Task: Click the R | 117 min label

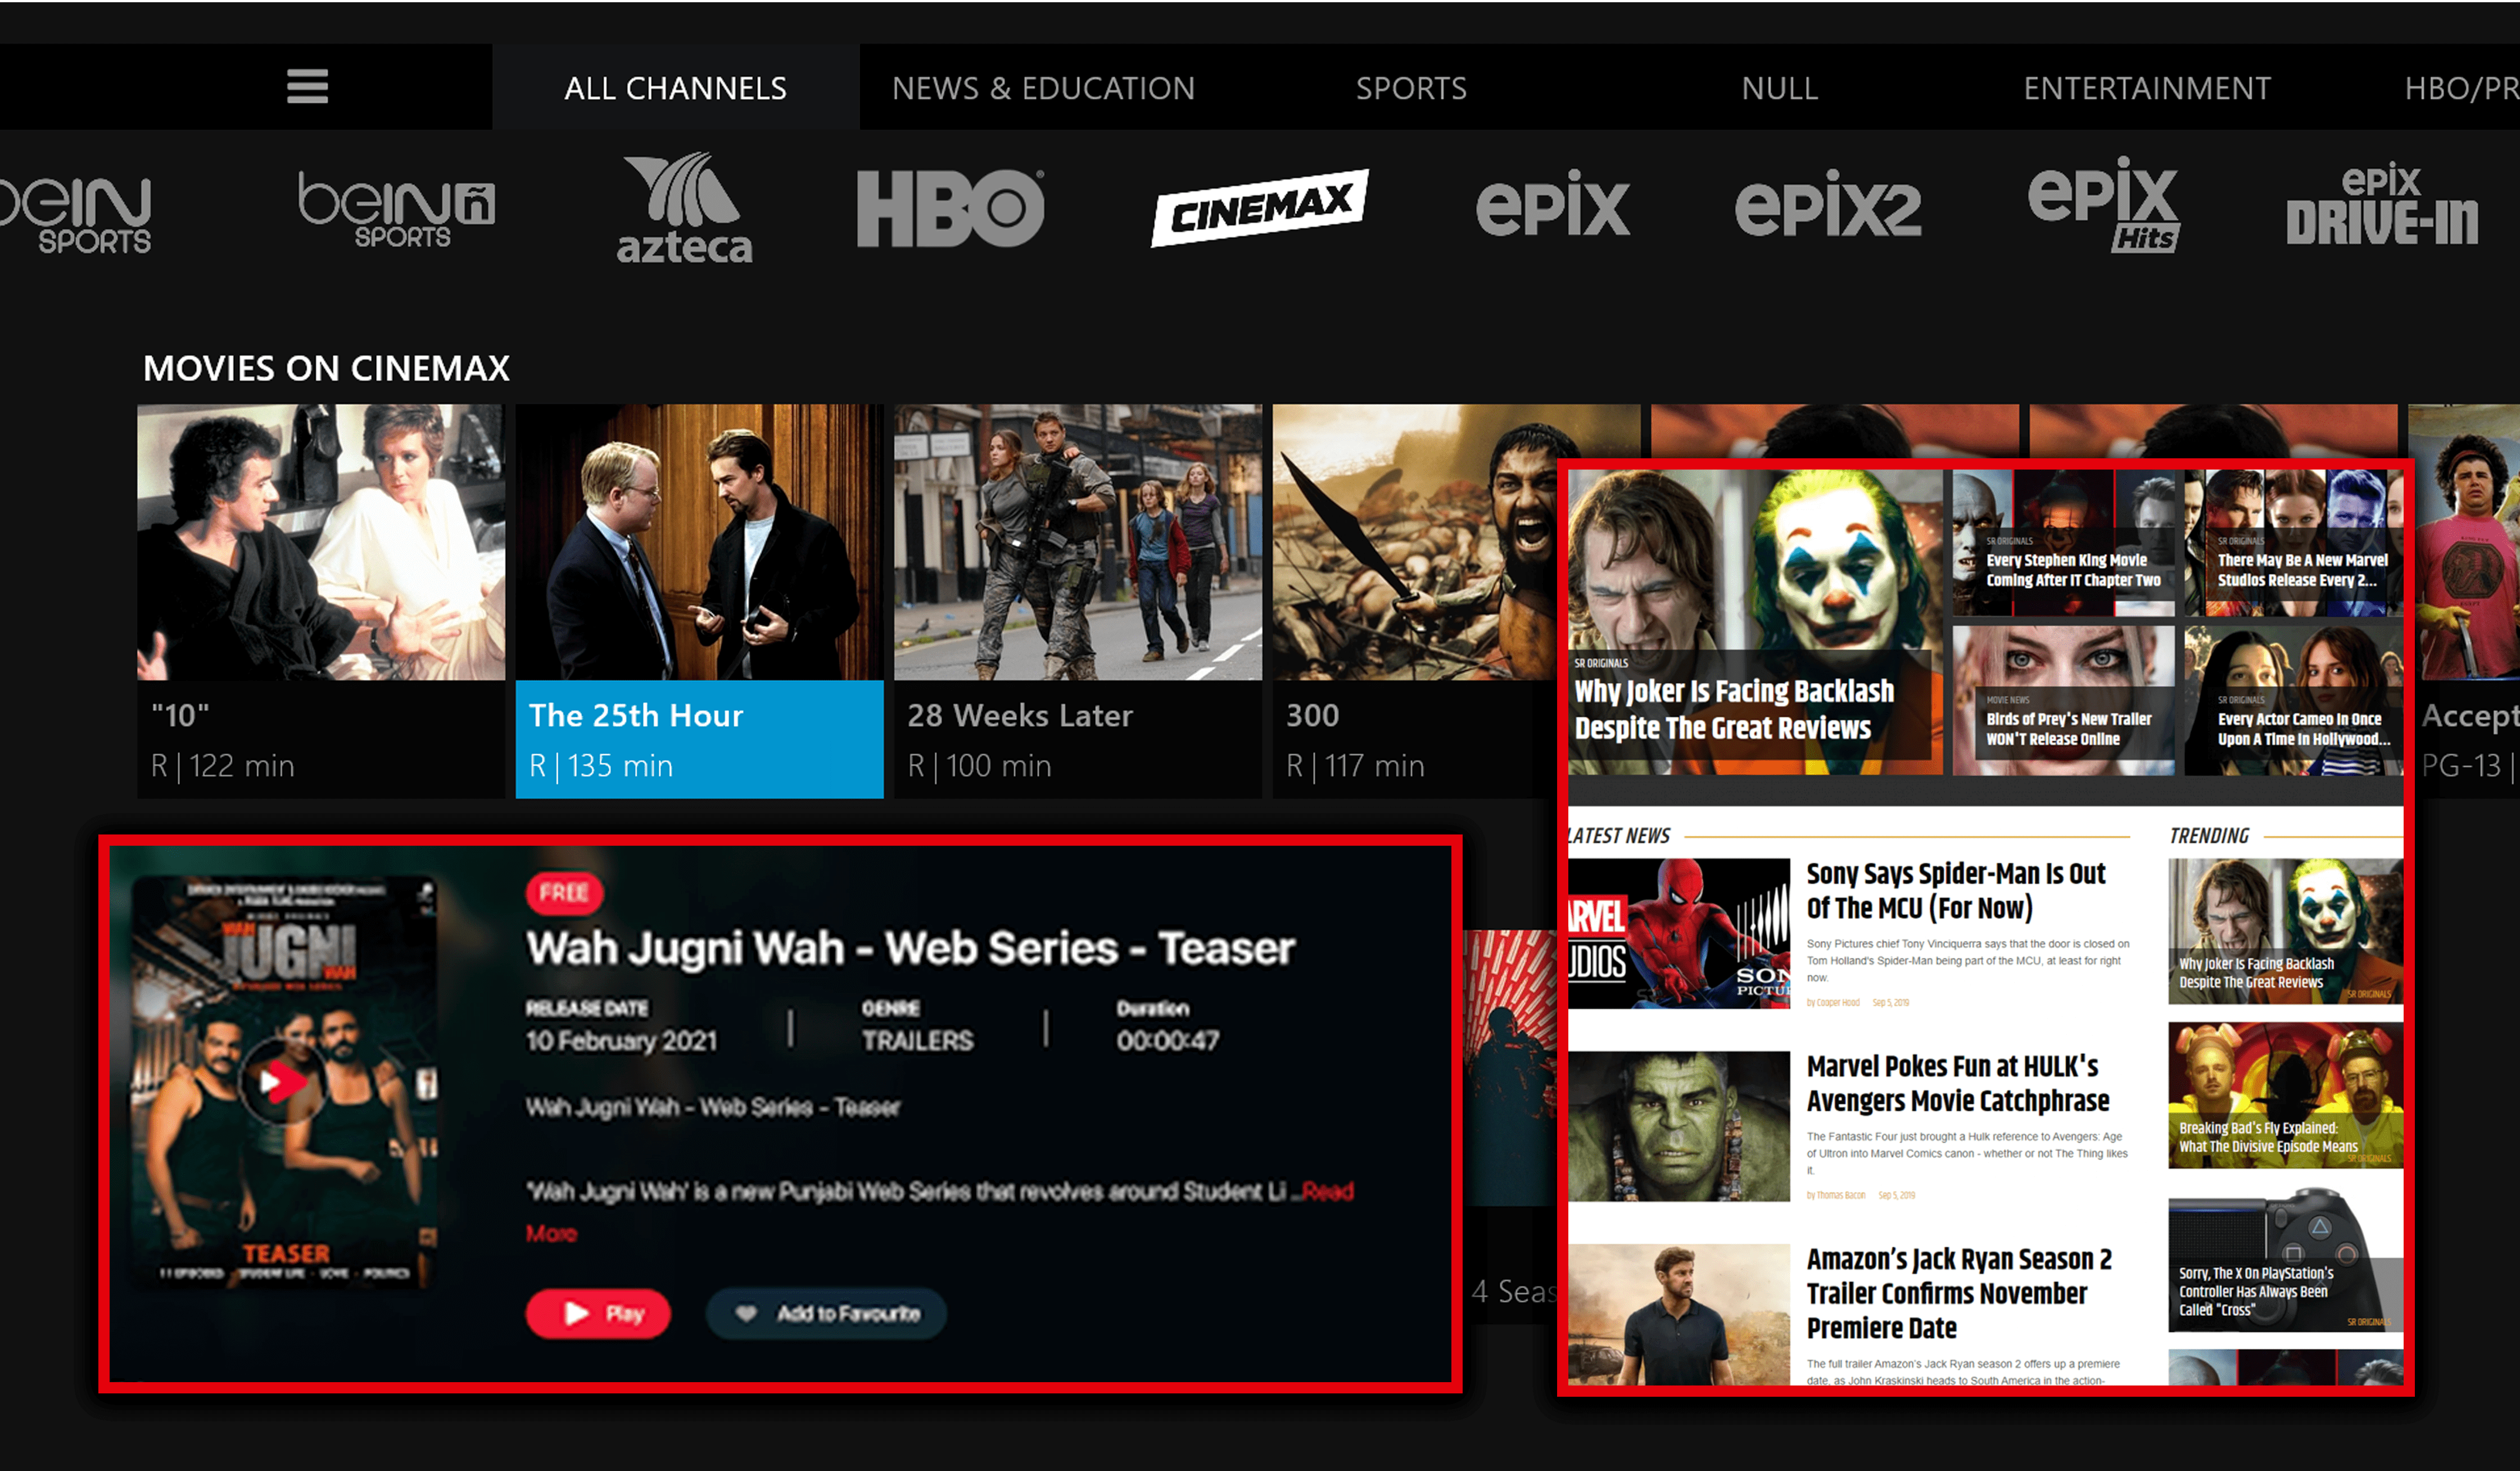Action: [x=1355, y=766]
